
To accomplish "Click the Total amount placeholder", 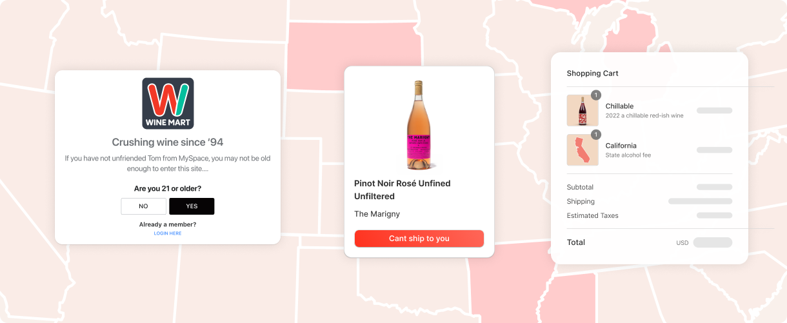I will point(712,242).
